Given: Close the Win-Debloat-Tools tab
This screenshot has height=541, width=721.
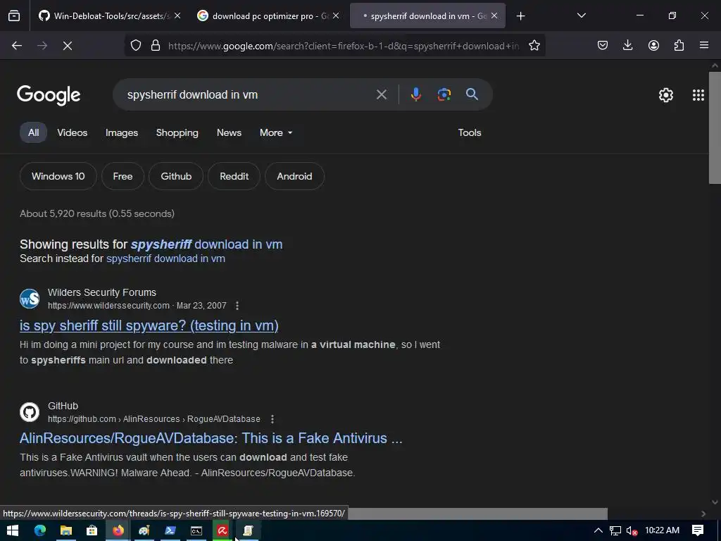Looking at the screenshot, I should point(177,15).
